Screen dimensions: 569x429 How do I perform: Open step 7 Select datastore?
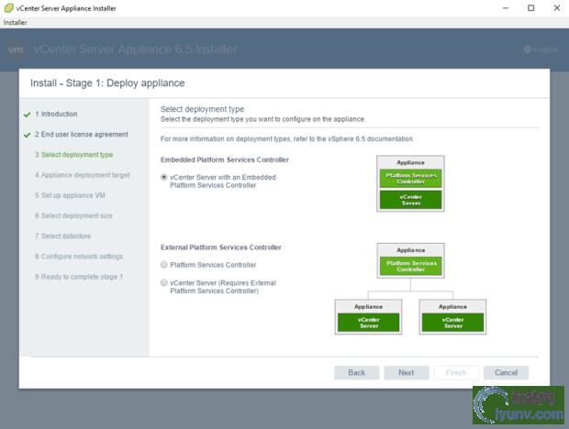(62, 236)
